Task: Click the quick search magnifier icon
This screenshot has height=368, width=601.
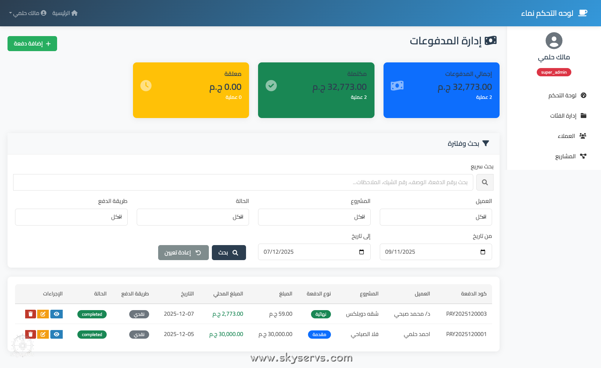Action: 485,182
